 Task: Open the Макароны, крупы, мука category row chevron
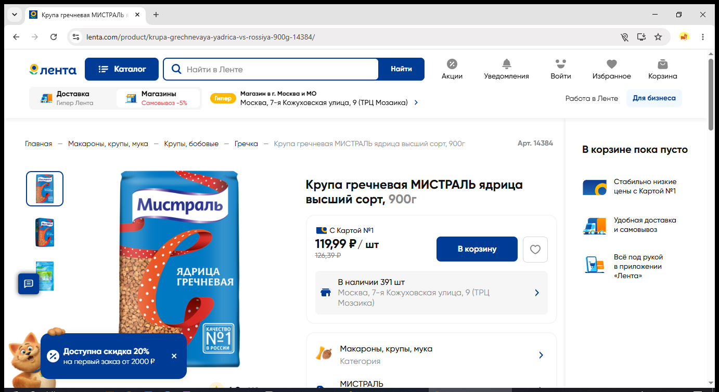coord(541,355)
